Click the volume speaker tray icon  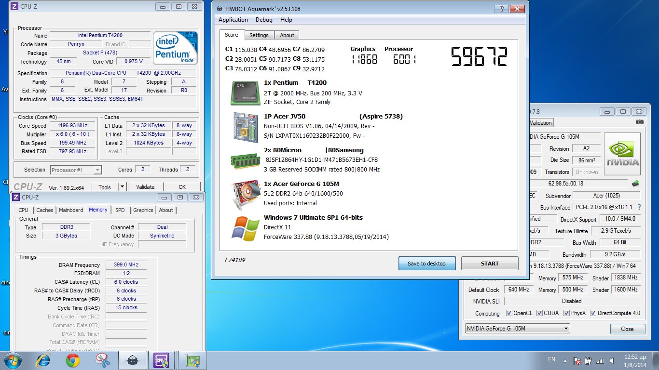click(x=611, y=360)
